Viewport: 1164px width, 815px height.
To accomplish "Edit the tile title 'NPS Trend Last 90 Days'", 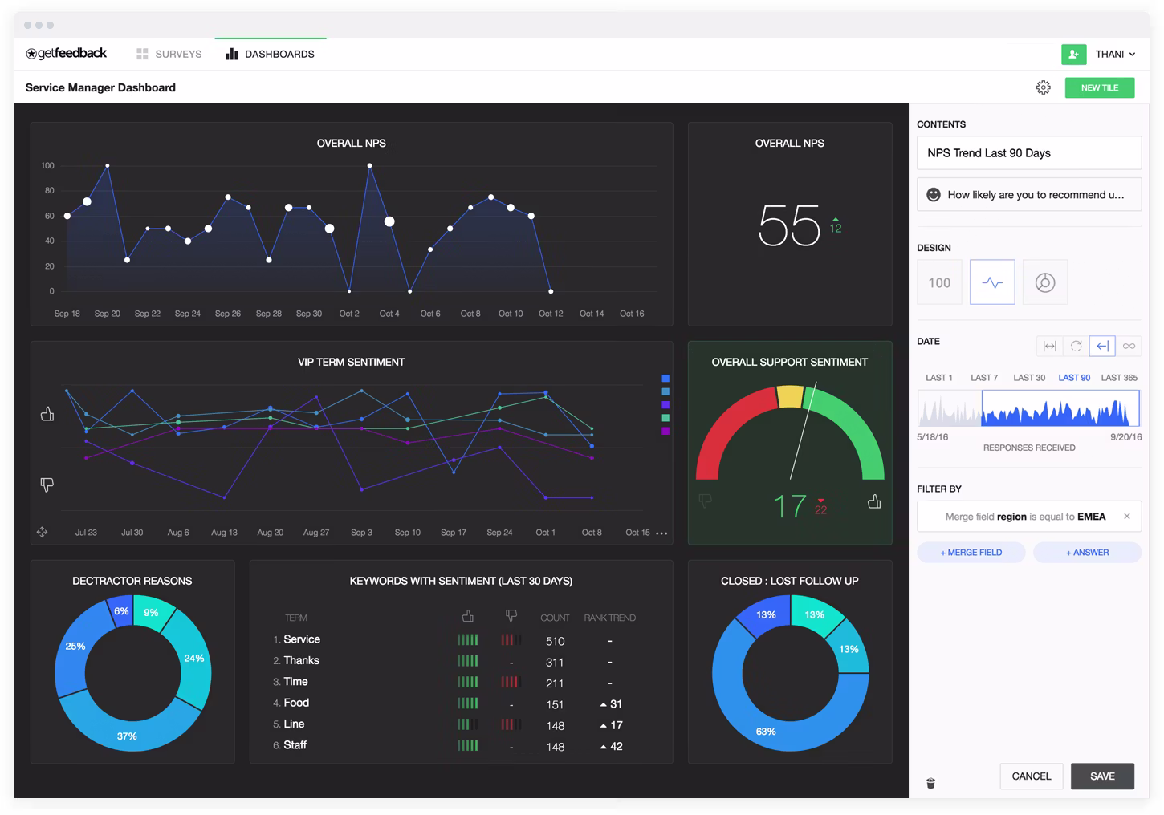I will pyautogui.click(x=1029, y=153).
